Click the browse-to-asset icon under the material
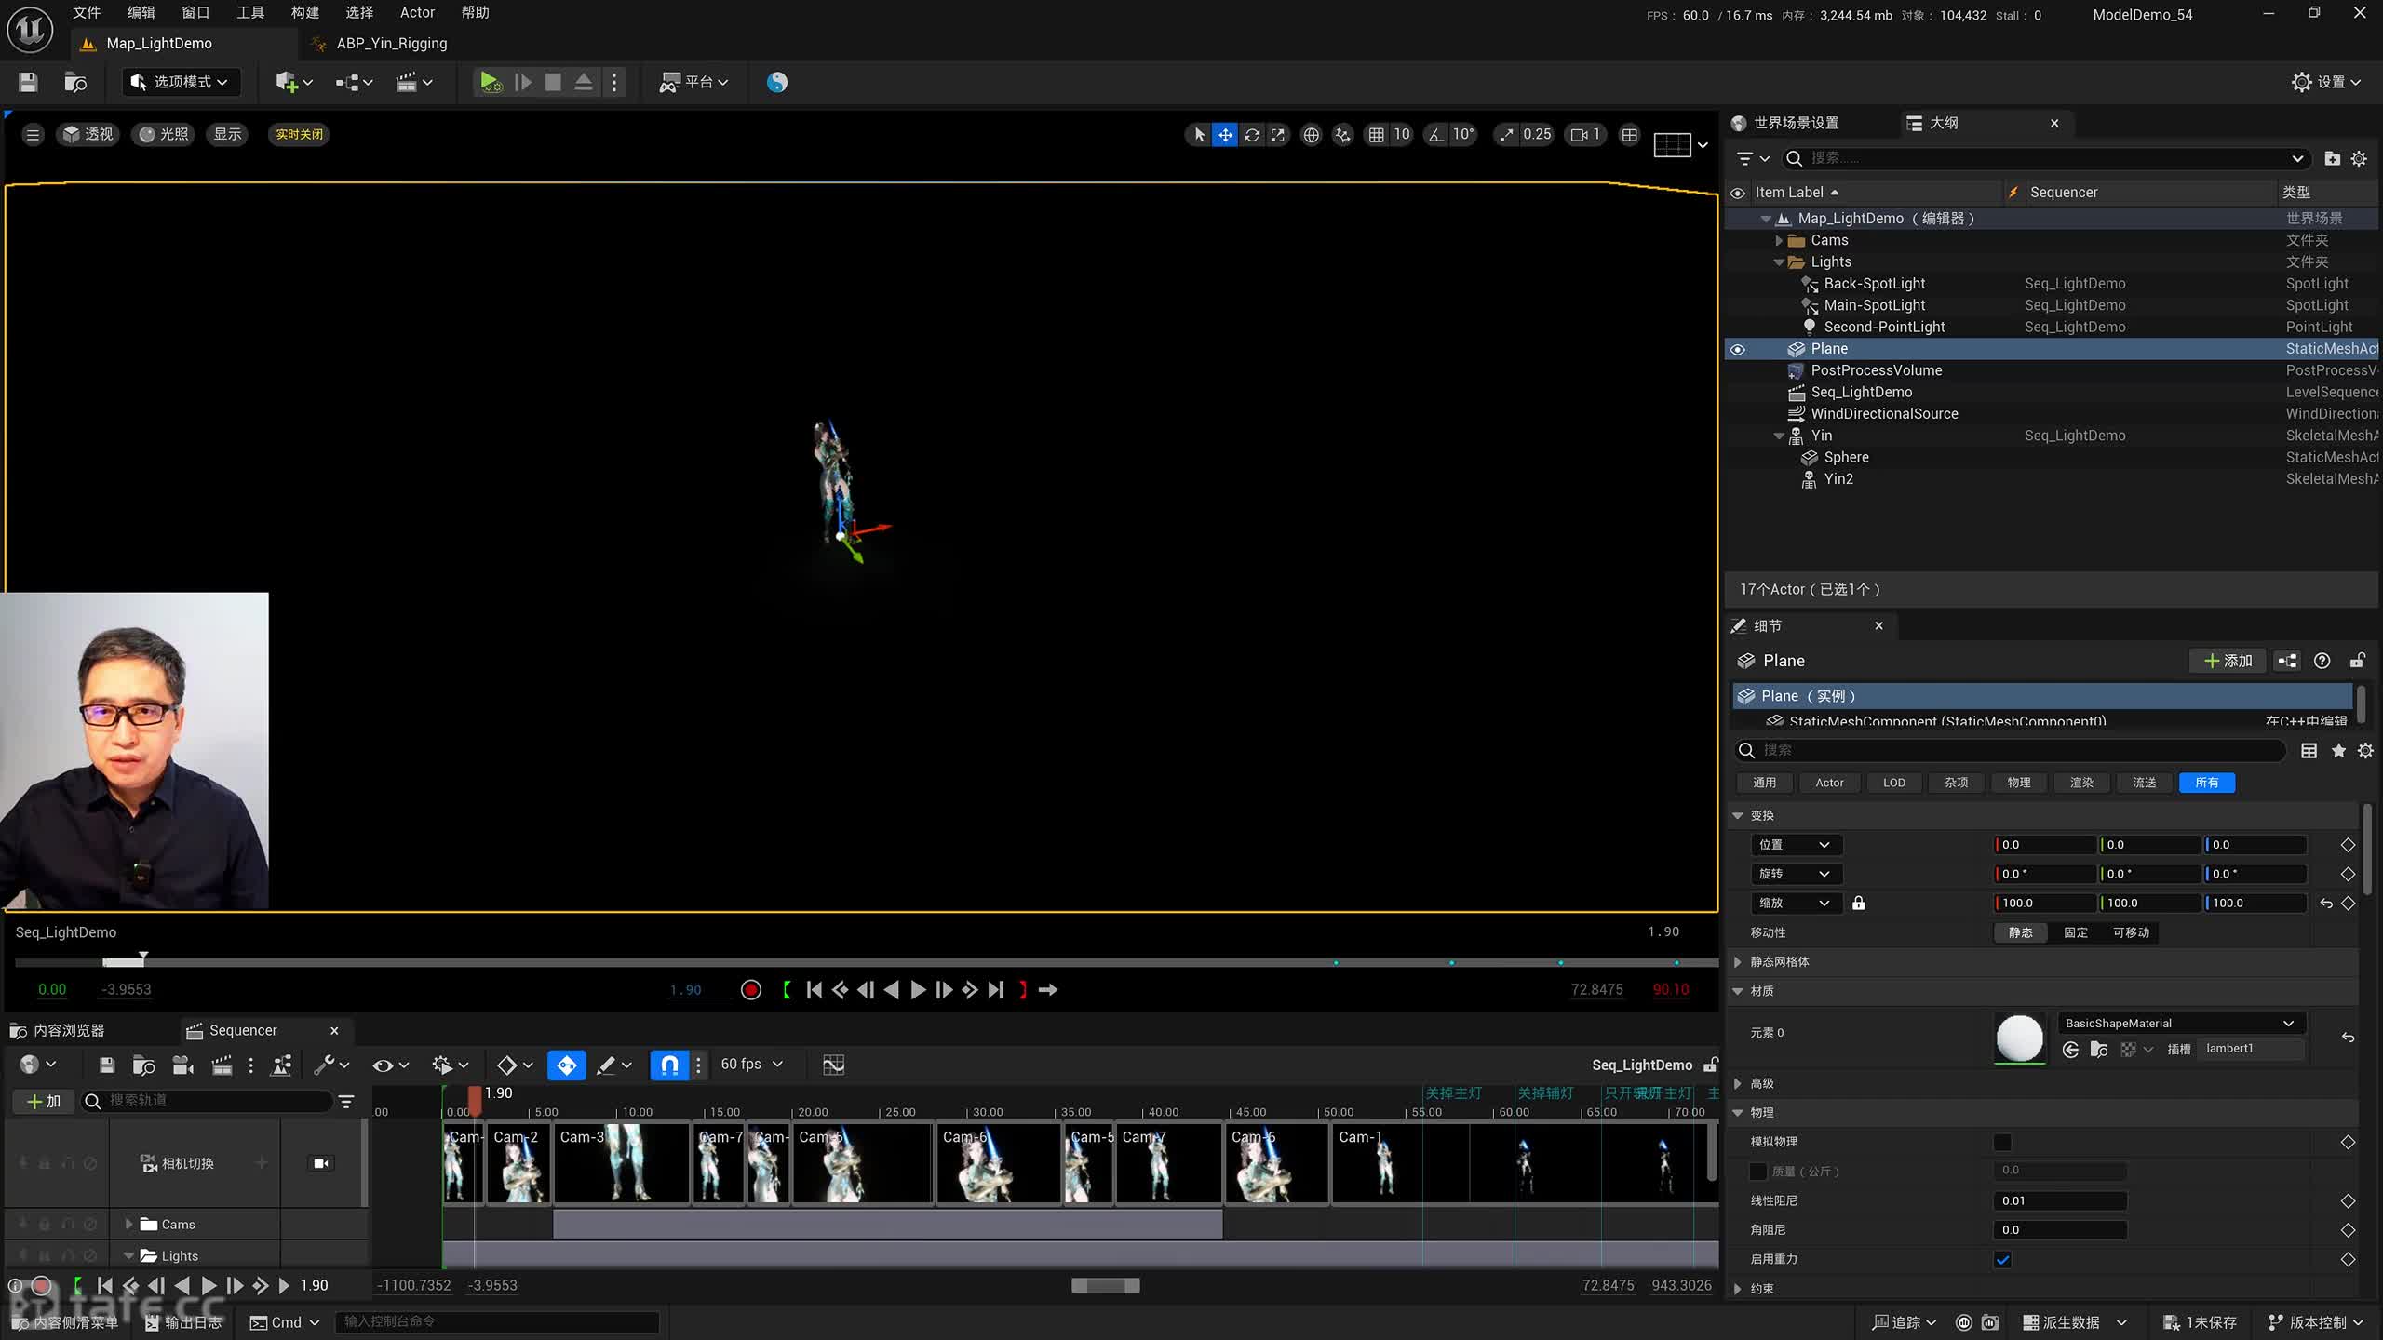2383x1340 pixels. coord(2099,1050)
